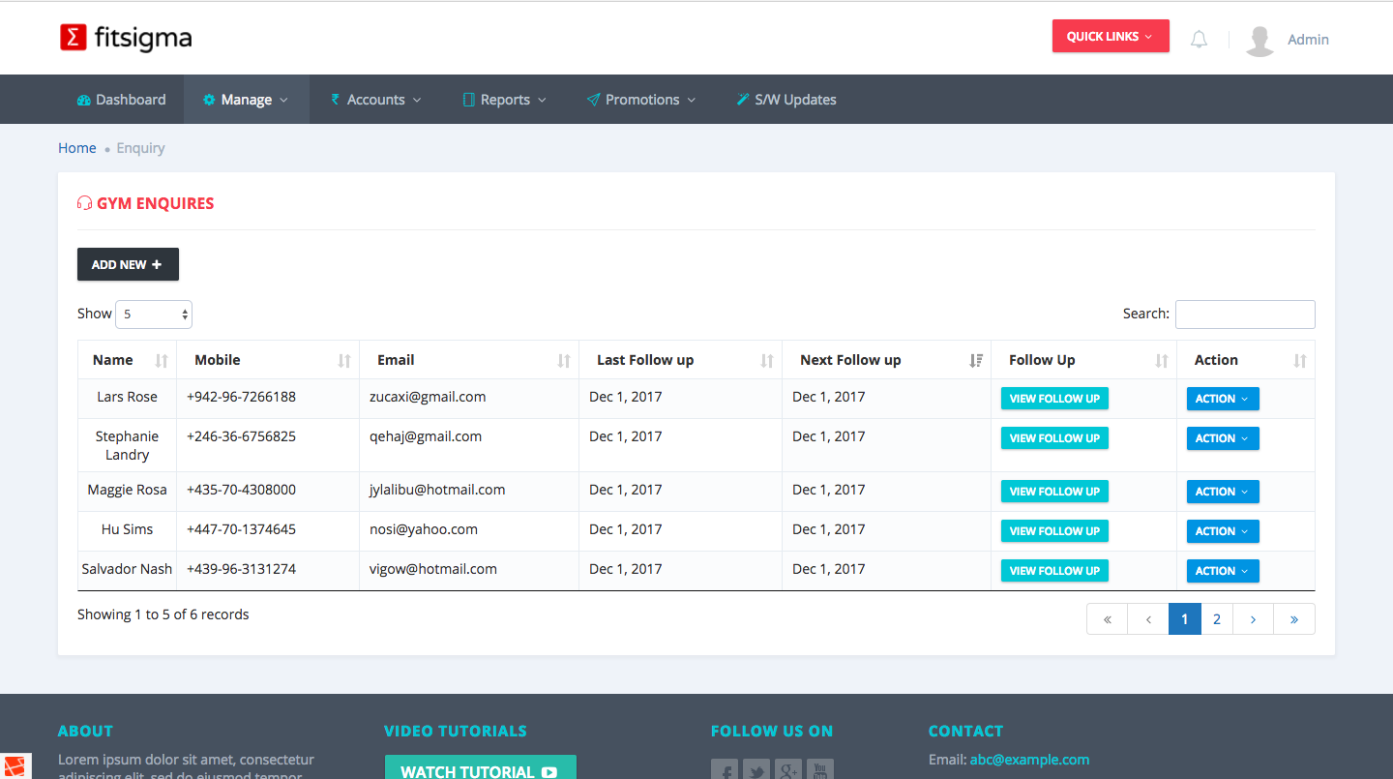This screenshot has width=1393, height=779.
Task: Click the Admin user avatar icon
Action: click(1259, 40)
